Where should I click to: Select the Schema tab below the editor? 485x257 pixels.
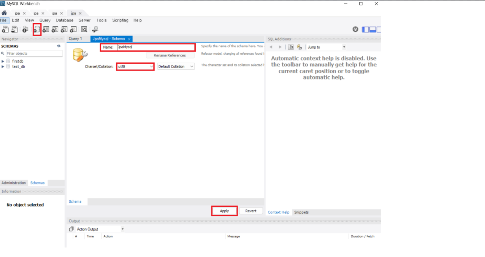coord(75,201)
